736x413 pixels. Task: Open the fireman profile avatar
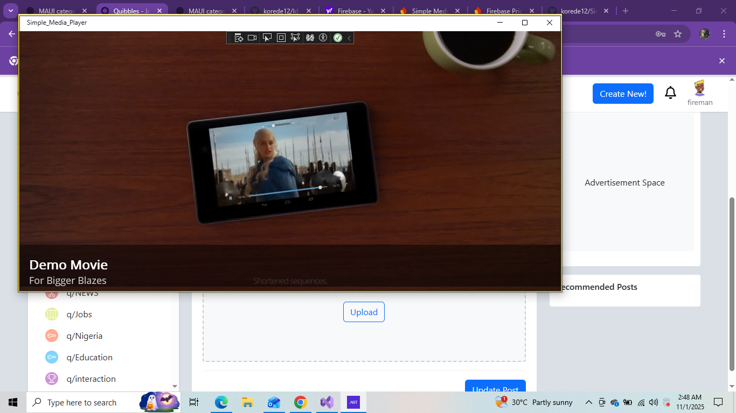point(699,88)
